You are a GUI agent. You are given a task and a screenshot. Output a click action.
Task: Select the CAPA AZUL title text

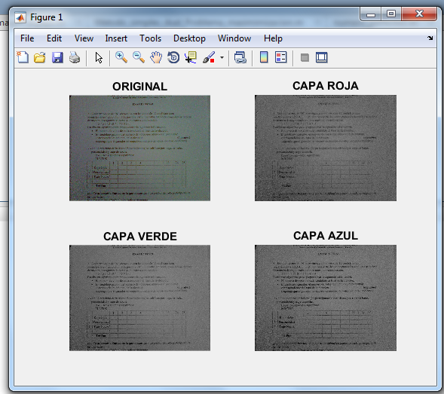click(x=326, y=236)
